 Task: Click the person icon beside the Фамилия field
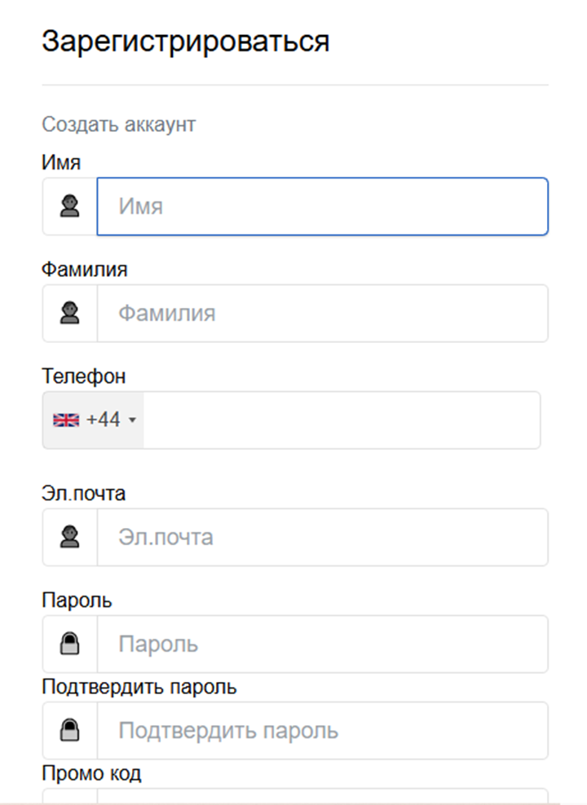(x=69, y=313)
